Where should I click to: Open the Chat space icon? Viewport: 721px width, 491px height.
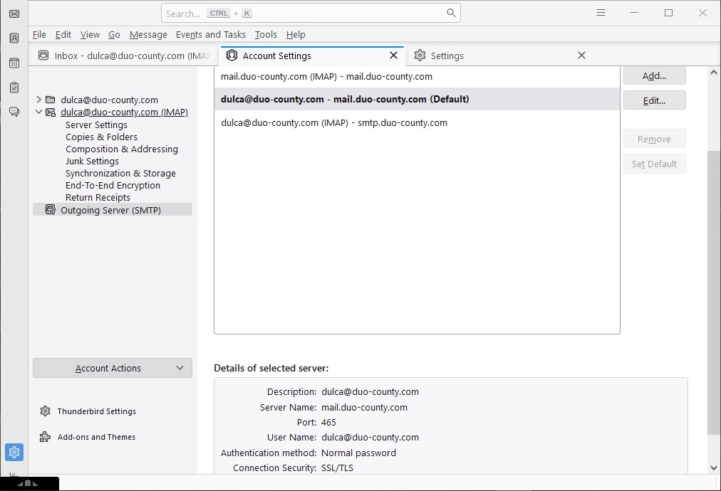[14, 112]
